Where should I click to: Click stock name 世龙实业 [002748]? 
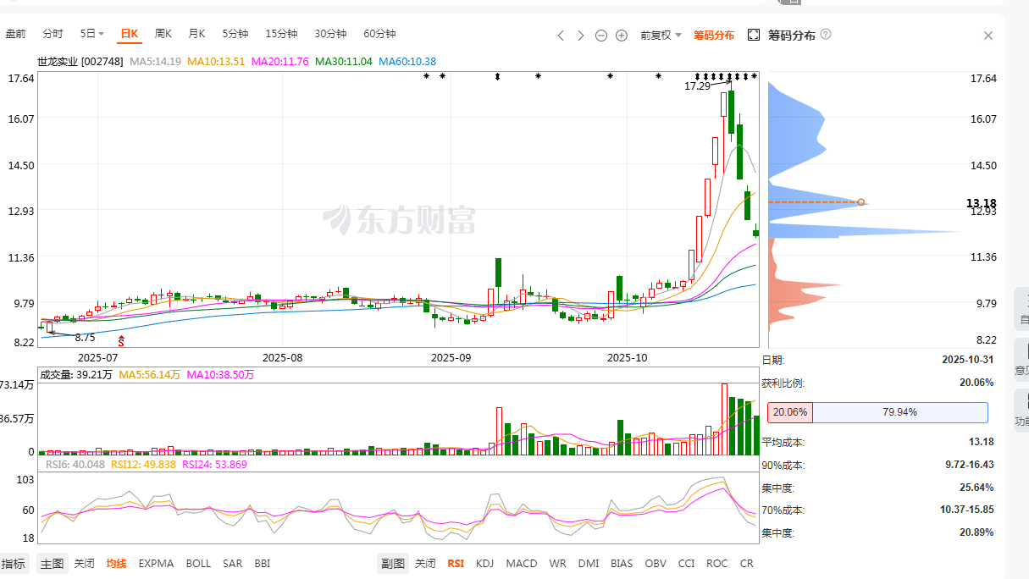point(80,62)
